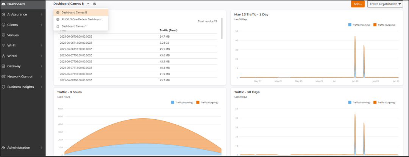Viewport: 409px width, 157px height.
Task: Click the Gateway item in the sidebar
Action: [13, 66]
